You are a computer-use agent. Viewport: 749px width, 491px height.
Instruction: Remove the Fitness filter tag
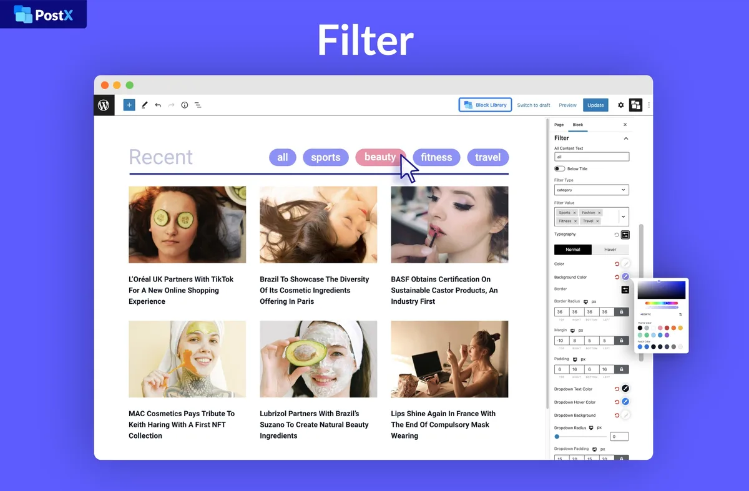(x=575, y=221)
